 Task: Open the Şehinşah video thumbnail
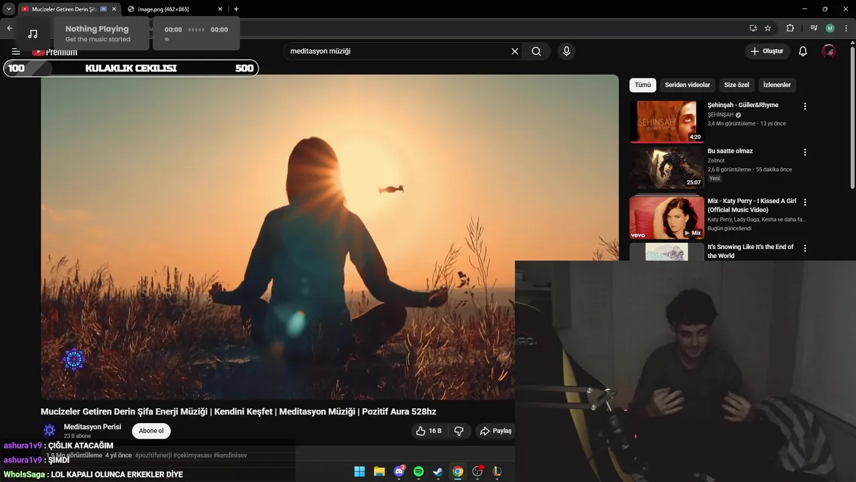click(667, 122)
